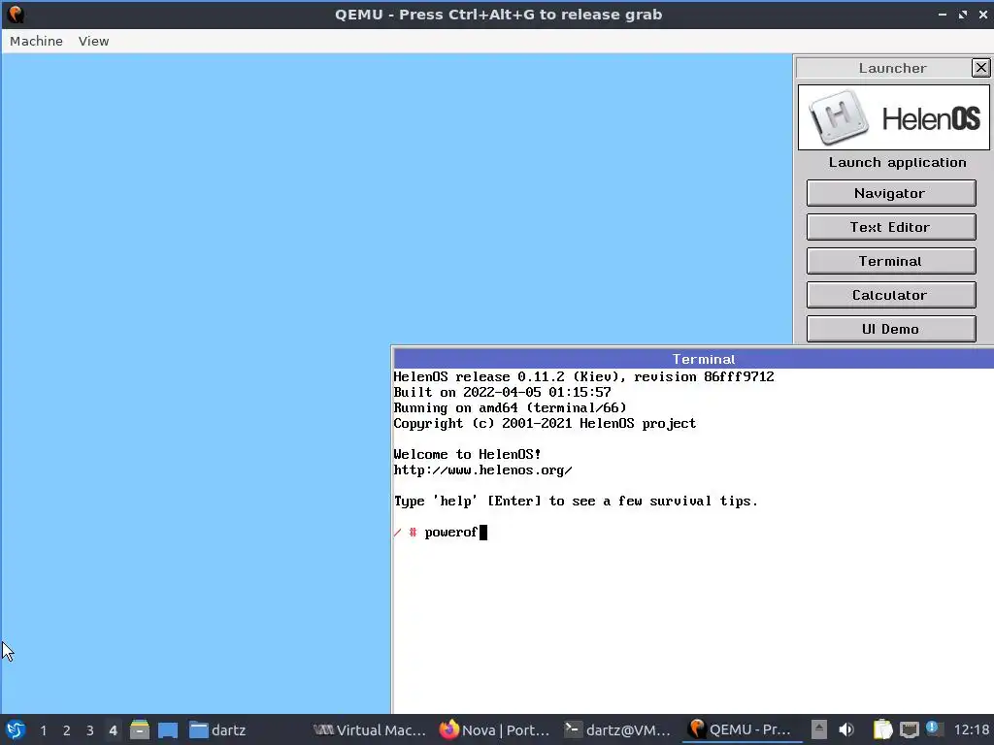994x745 pixels.
Task: Click the QEMU window title icon
Action: [x=16, y=14]
